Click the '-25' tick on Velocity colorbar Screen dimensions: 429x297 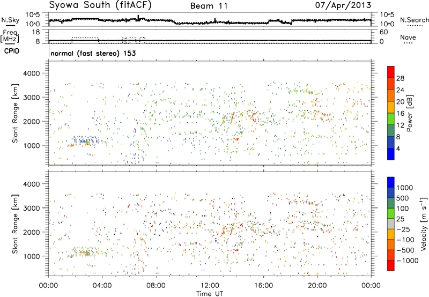404,229
